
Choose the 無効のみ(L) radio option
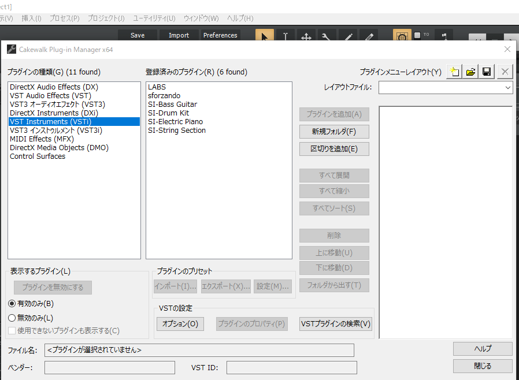coord(13,316)
